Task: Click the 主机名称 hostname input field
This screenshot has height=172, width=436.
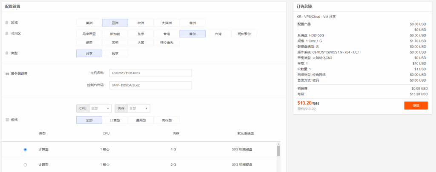Action: pos(150,73)
